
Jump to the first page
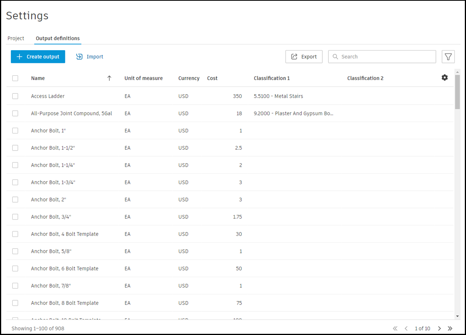tap(395, 328)
